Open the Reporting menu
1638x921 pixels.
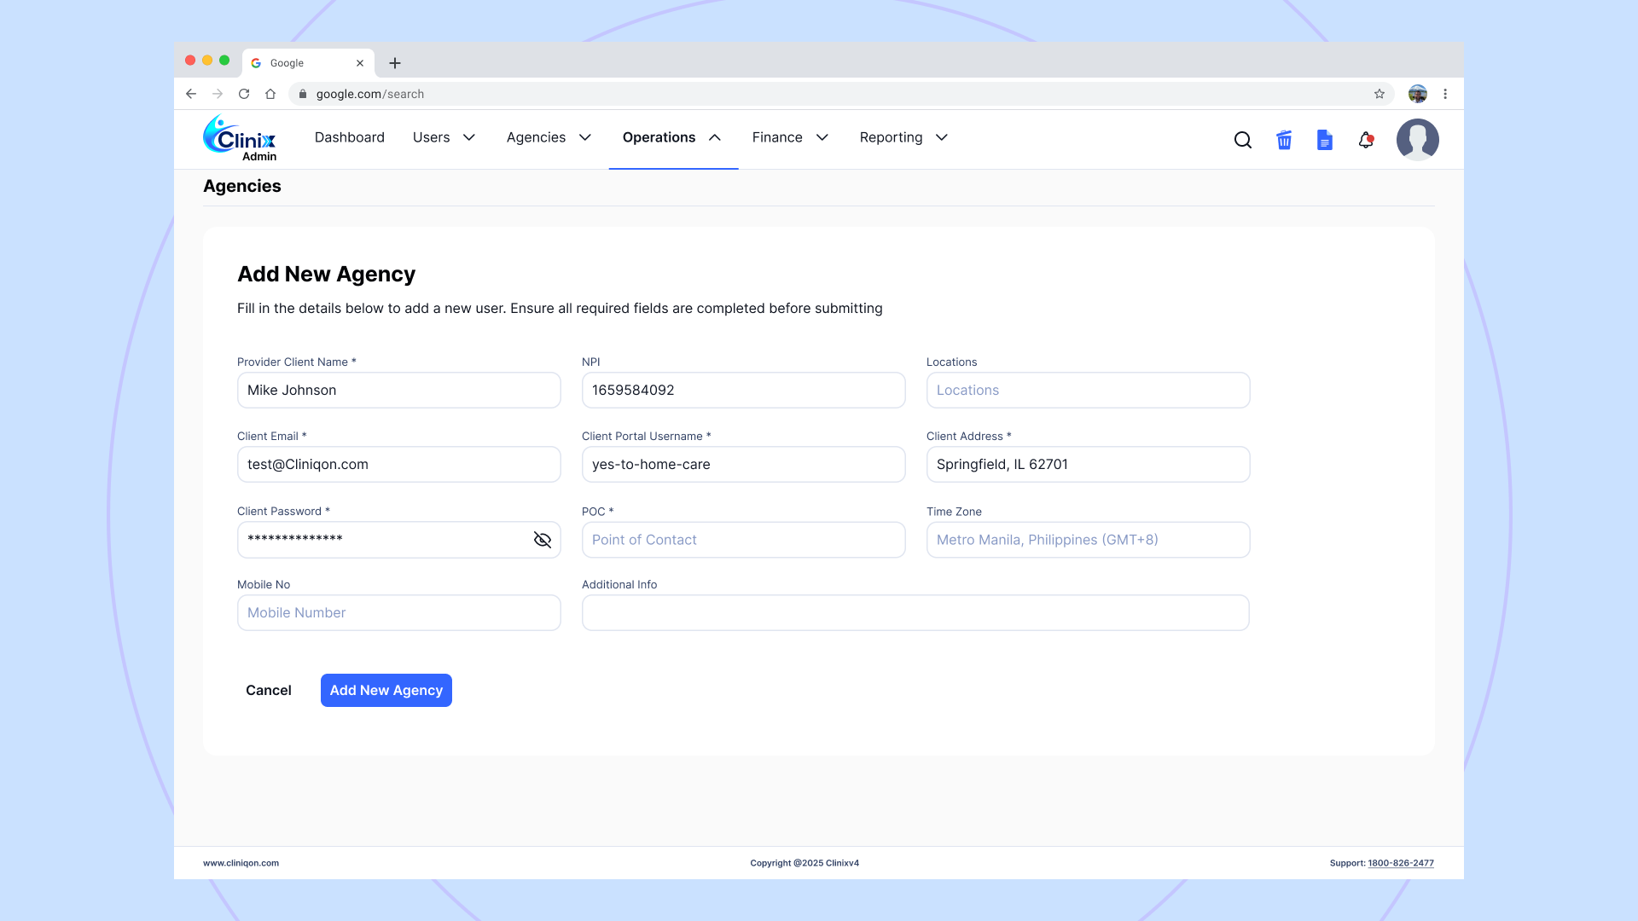903,137
